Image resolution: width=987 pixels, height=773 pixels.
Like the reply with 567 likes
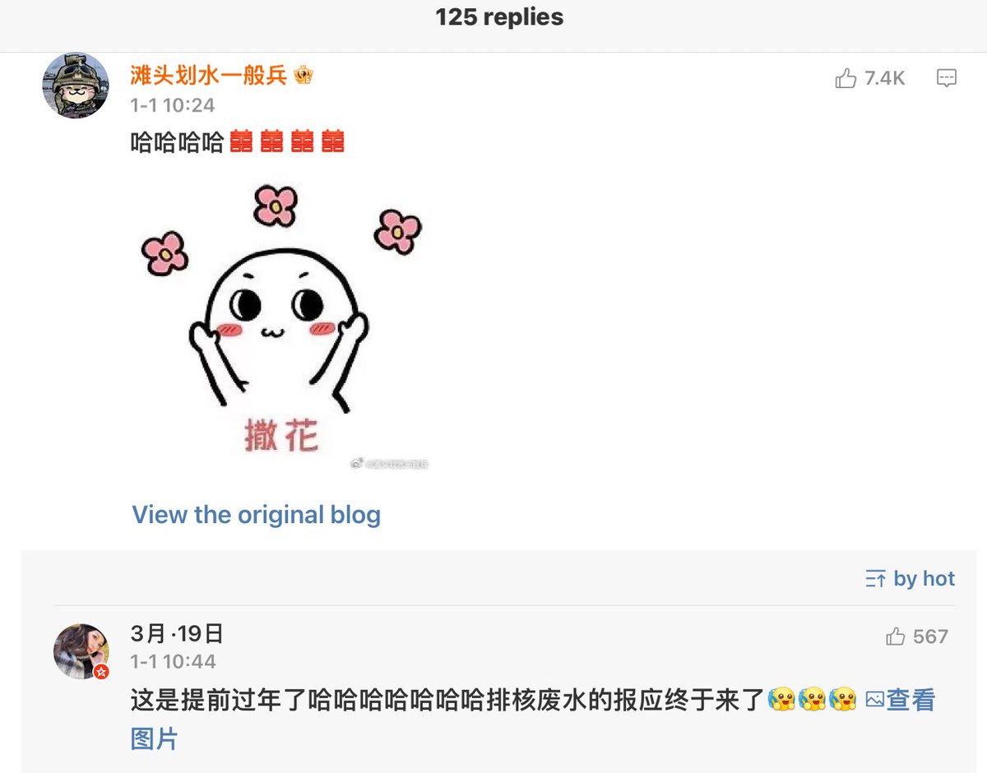point(896,636)
